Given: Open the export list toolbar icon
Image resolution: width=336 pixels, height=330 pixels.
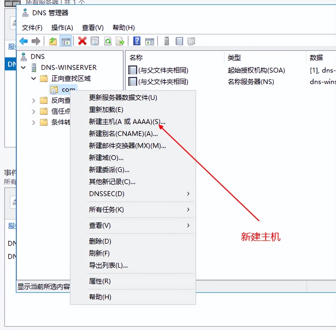Looking at the screenshot, I should (x=120, y=41).
